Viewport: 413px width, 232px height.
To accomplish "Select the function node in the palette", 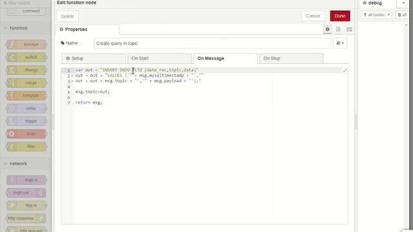I will 26,44.
